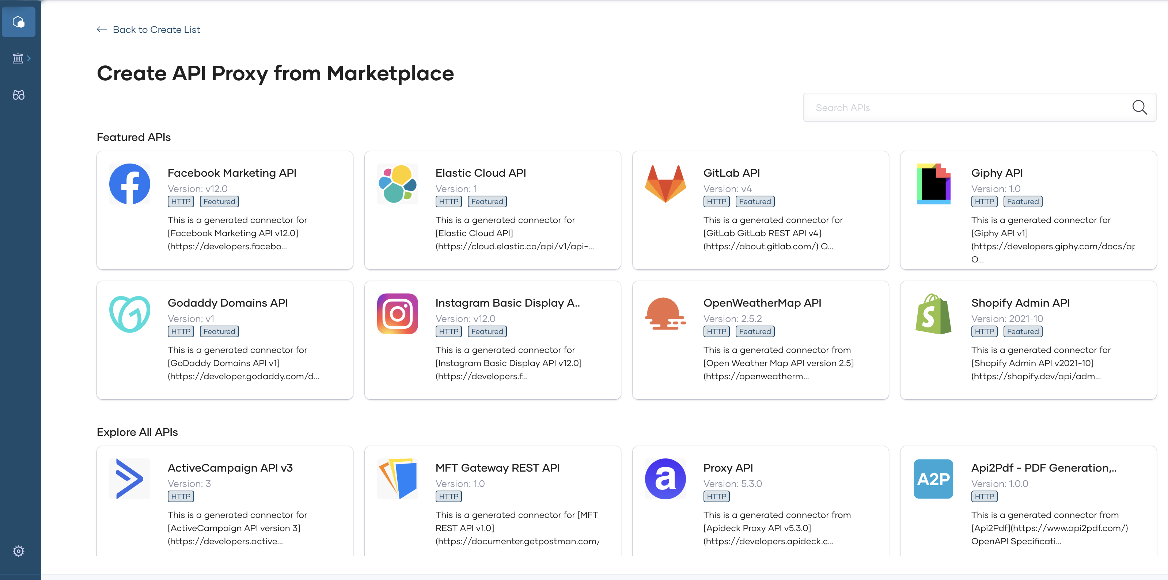The height and width of the screenshot is (580, 1168).
Task: Select the Facebook logo icon
Action: tap(130, 184)
